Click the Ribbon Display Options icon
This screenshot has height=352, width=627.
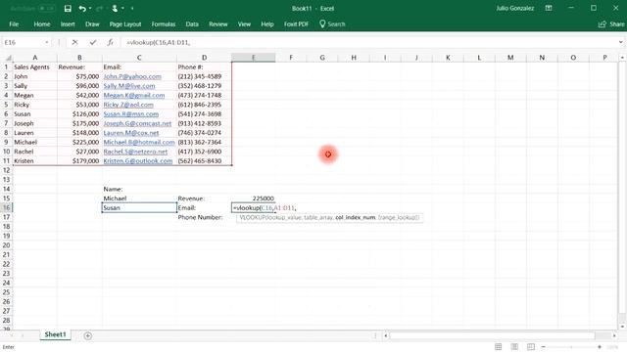pyautogui.click(x=549, y=8)
